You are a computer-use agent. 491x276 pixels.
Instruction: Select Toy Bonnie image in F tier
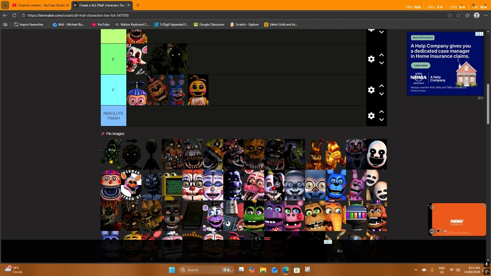point(178,90)
